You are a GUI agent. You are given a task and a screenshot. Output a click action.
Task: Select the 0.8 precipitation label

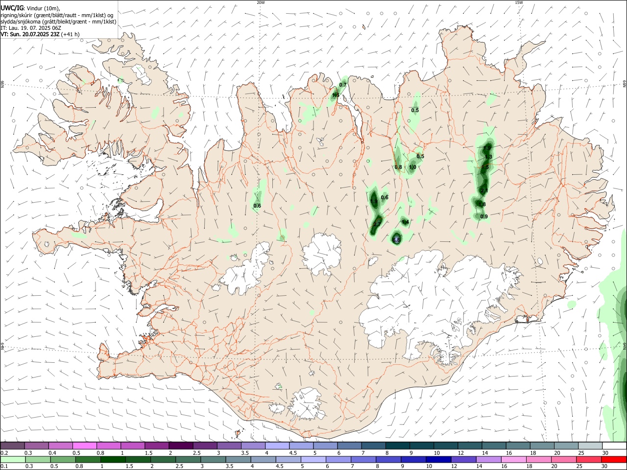[x=398, y=167]
